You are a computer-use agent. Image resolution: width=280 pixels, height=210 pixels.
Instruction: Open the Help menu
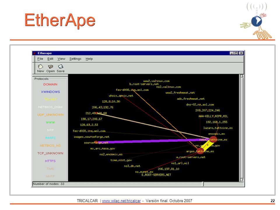tap(89, 59)
